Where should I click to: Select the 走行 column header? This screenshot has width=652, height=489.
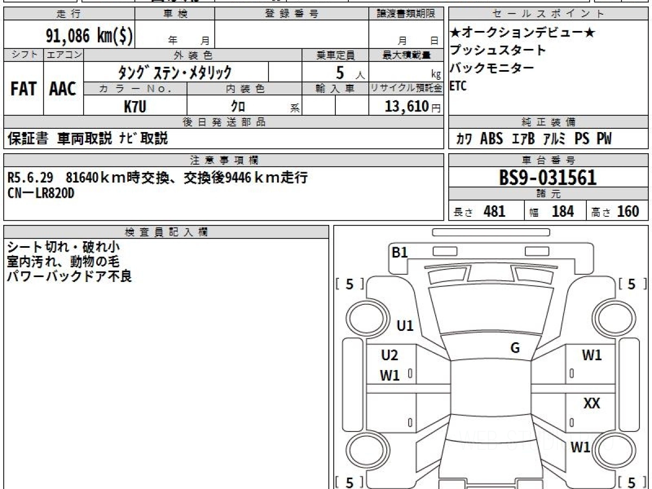coord(69,14)
